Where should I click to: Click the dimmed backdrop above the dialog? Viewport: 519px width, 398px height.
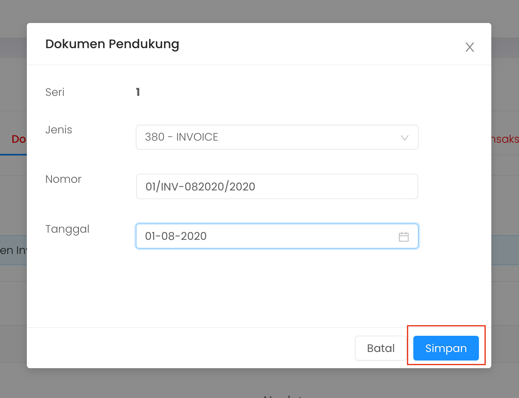pos(256,11)
